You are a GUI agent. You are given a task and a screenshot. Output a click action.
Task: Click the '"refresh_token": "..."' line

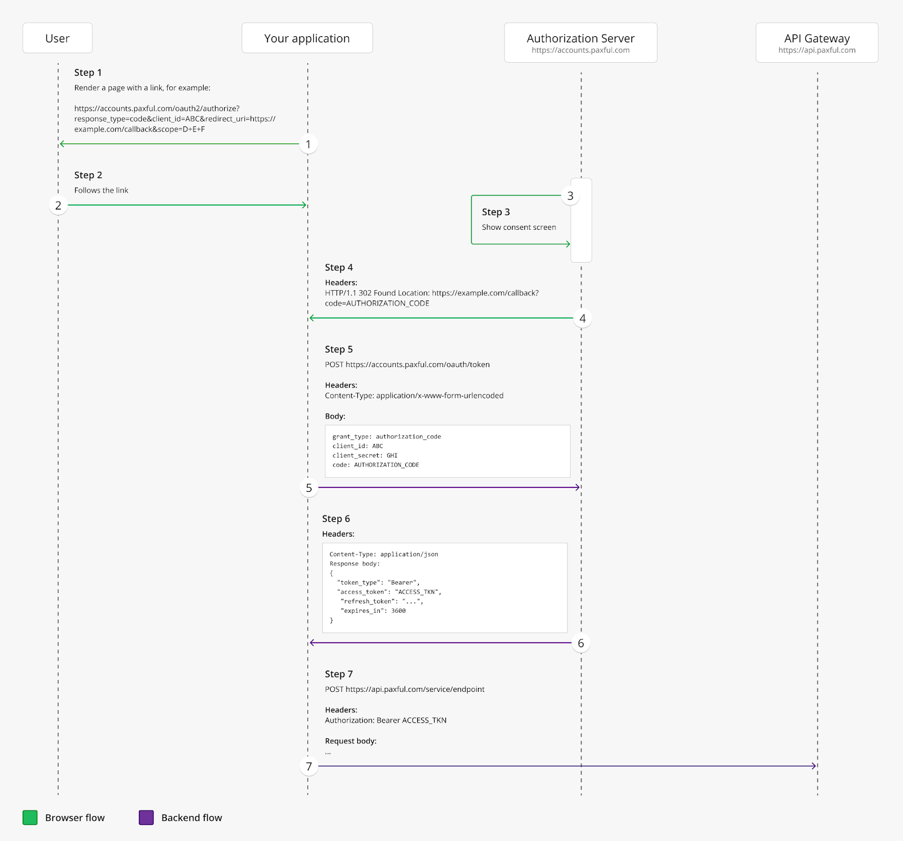[x=382, y=602]
